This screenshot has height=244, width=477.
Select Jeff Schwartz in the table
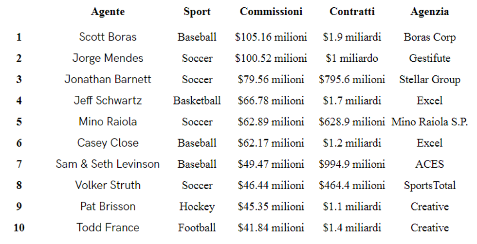[108, 101]
